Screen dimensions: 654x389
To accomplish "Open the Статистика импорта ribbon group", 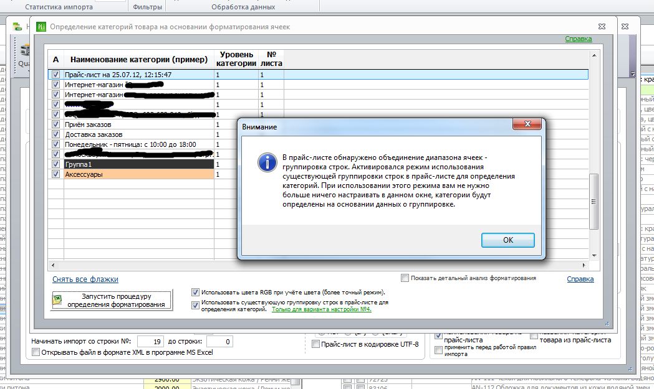I will coord(59,7).
